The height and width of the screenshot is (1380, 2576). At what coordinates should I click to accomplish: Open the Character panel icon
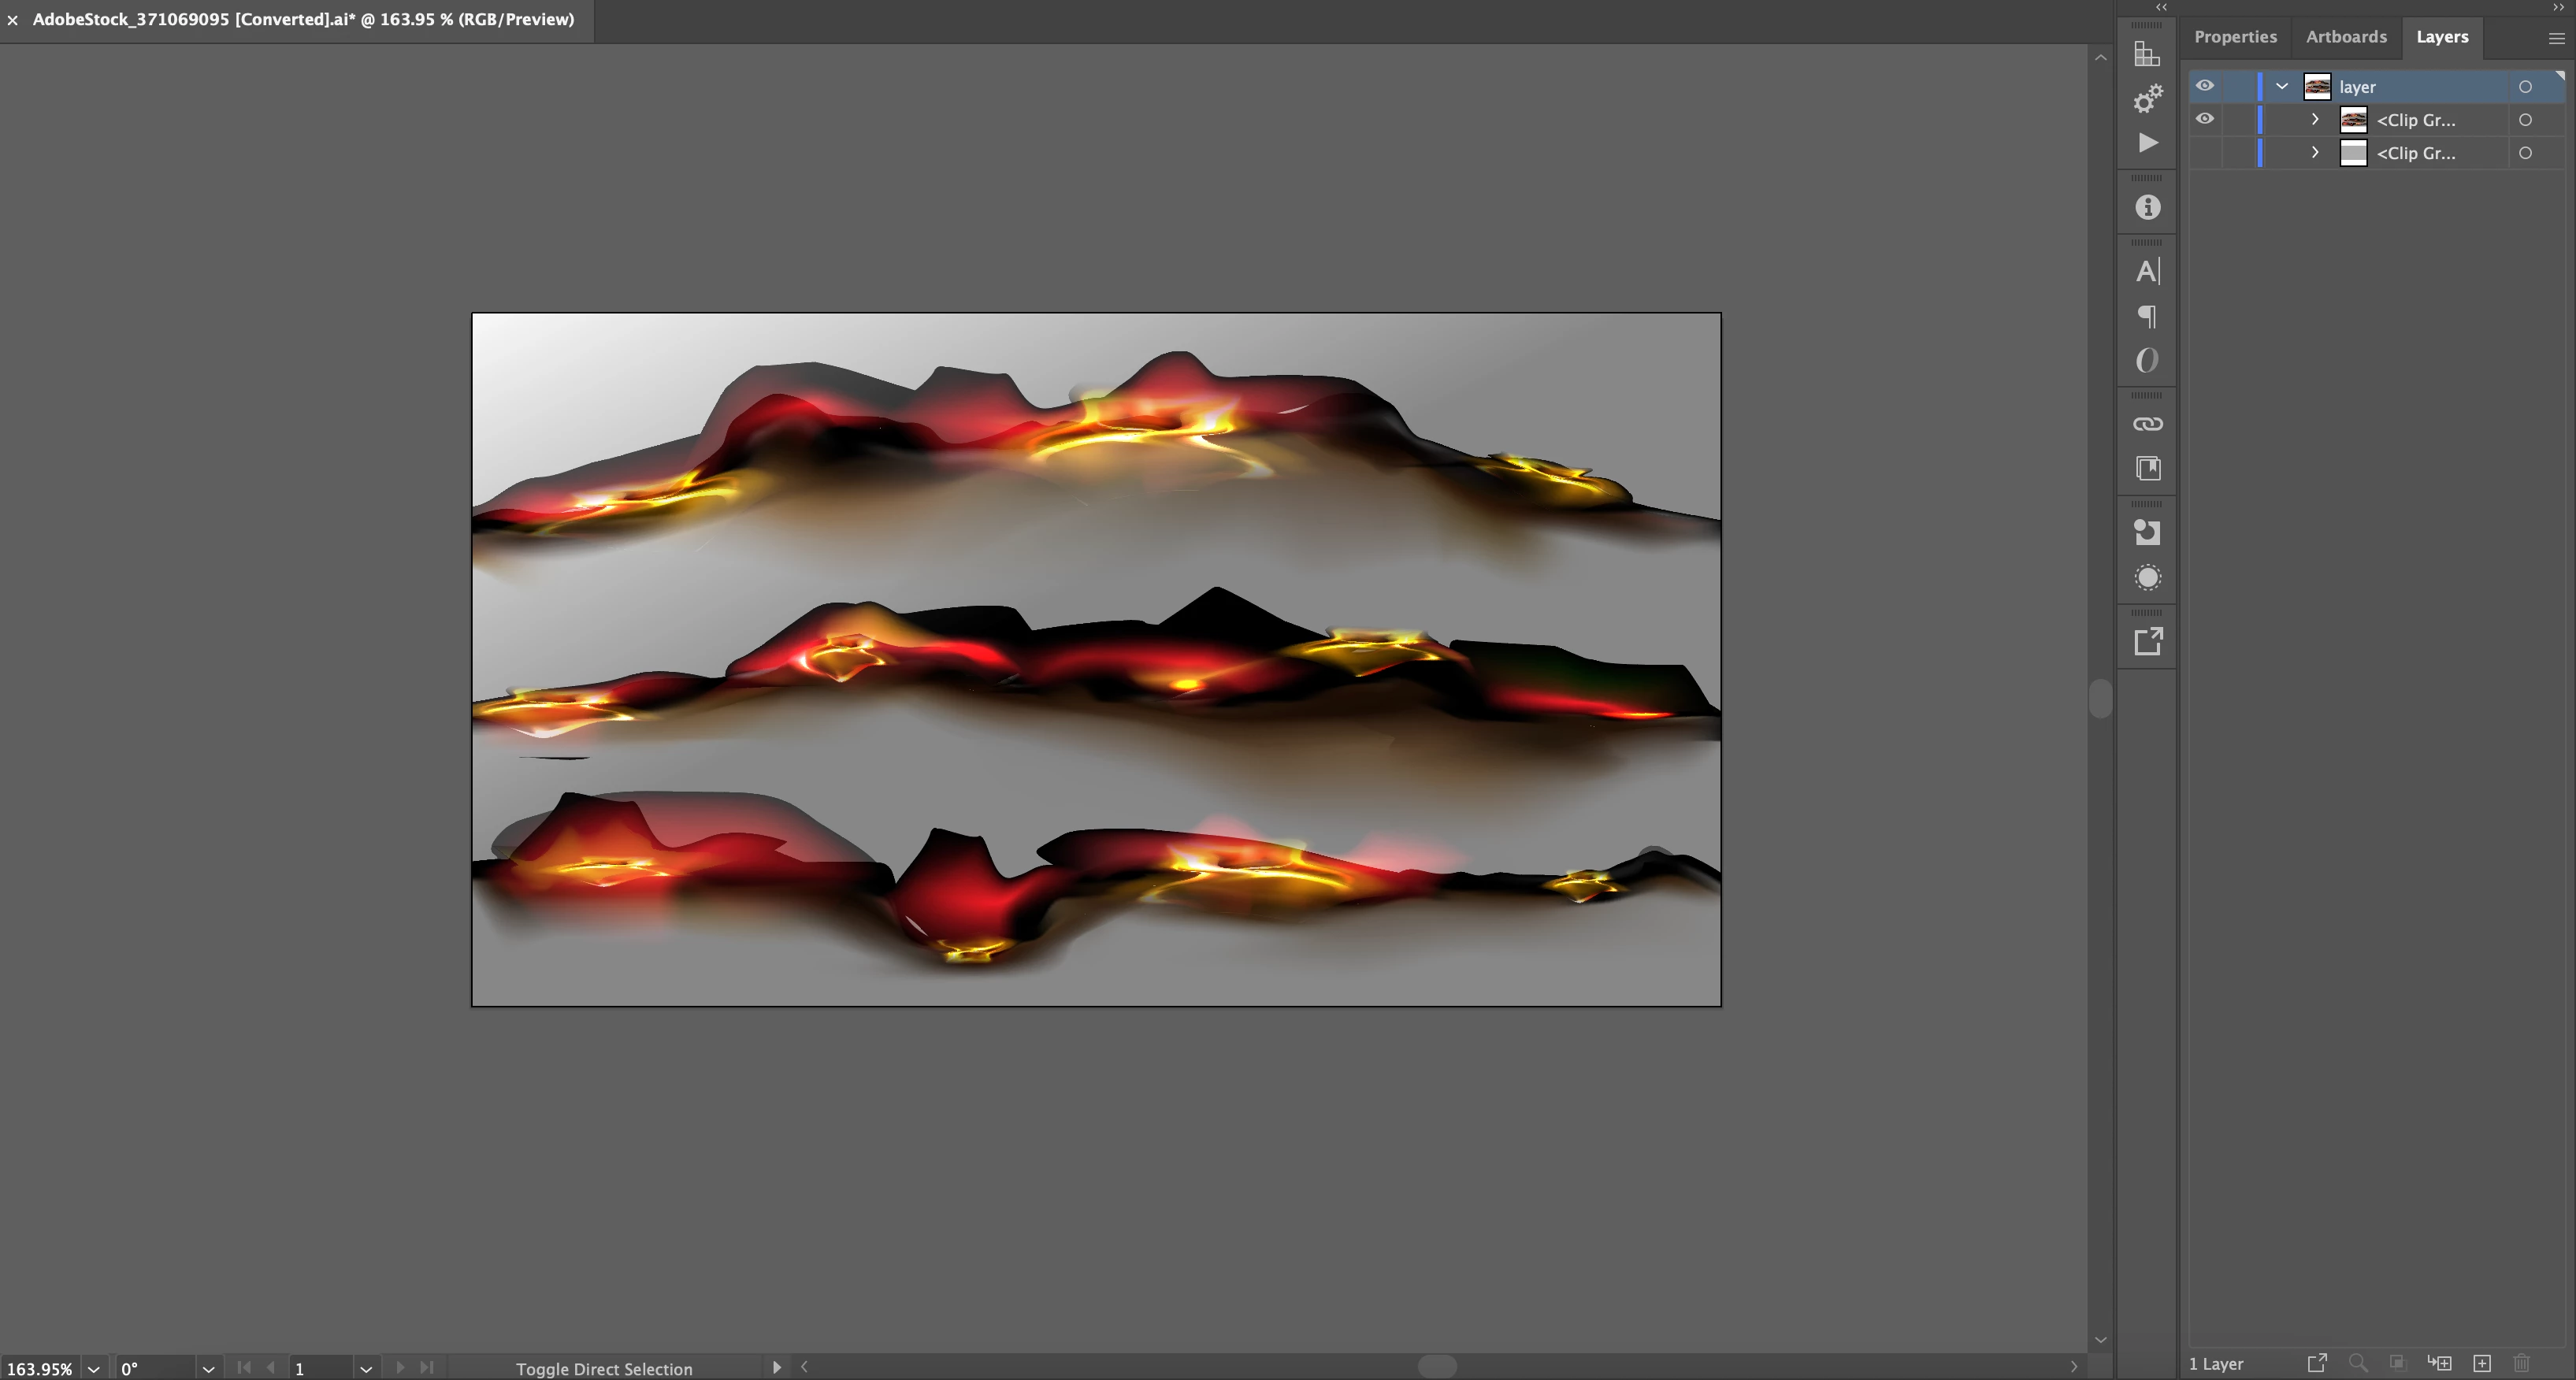pos(2147,271)
